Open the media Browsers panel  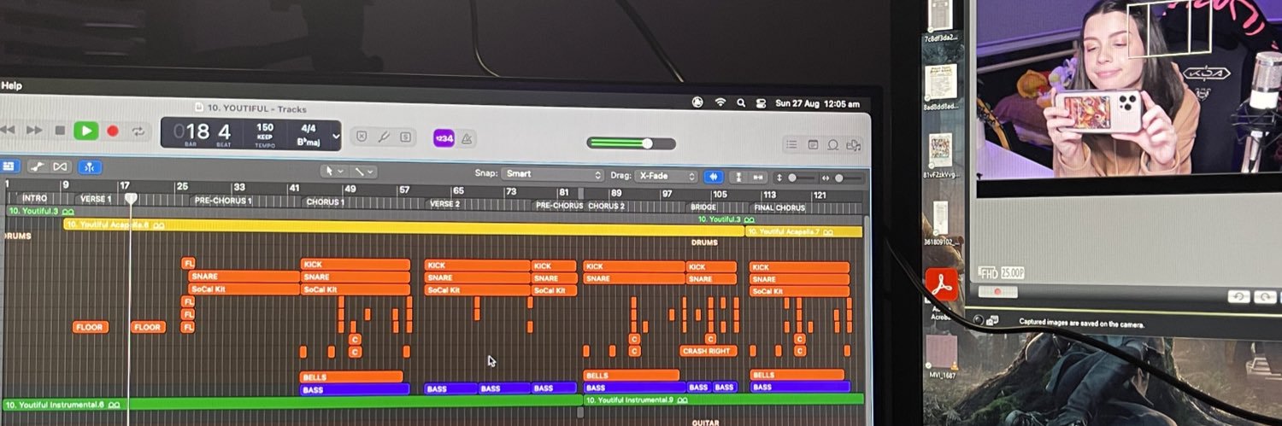pos(853,145)
